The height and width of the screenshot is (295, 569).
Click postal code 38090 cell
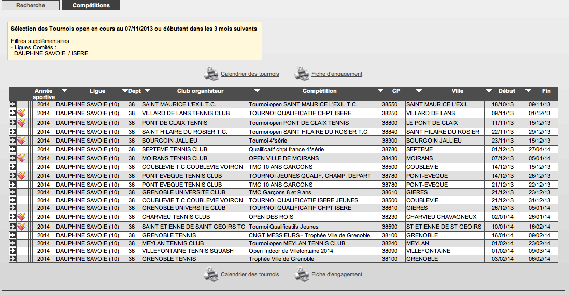coord(389,251)
